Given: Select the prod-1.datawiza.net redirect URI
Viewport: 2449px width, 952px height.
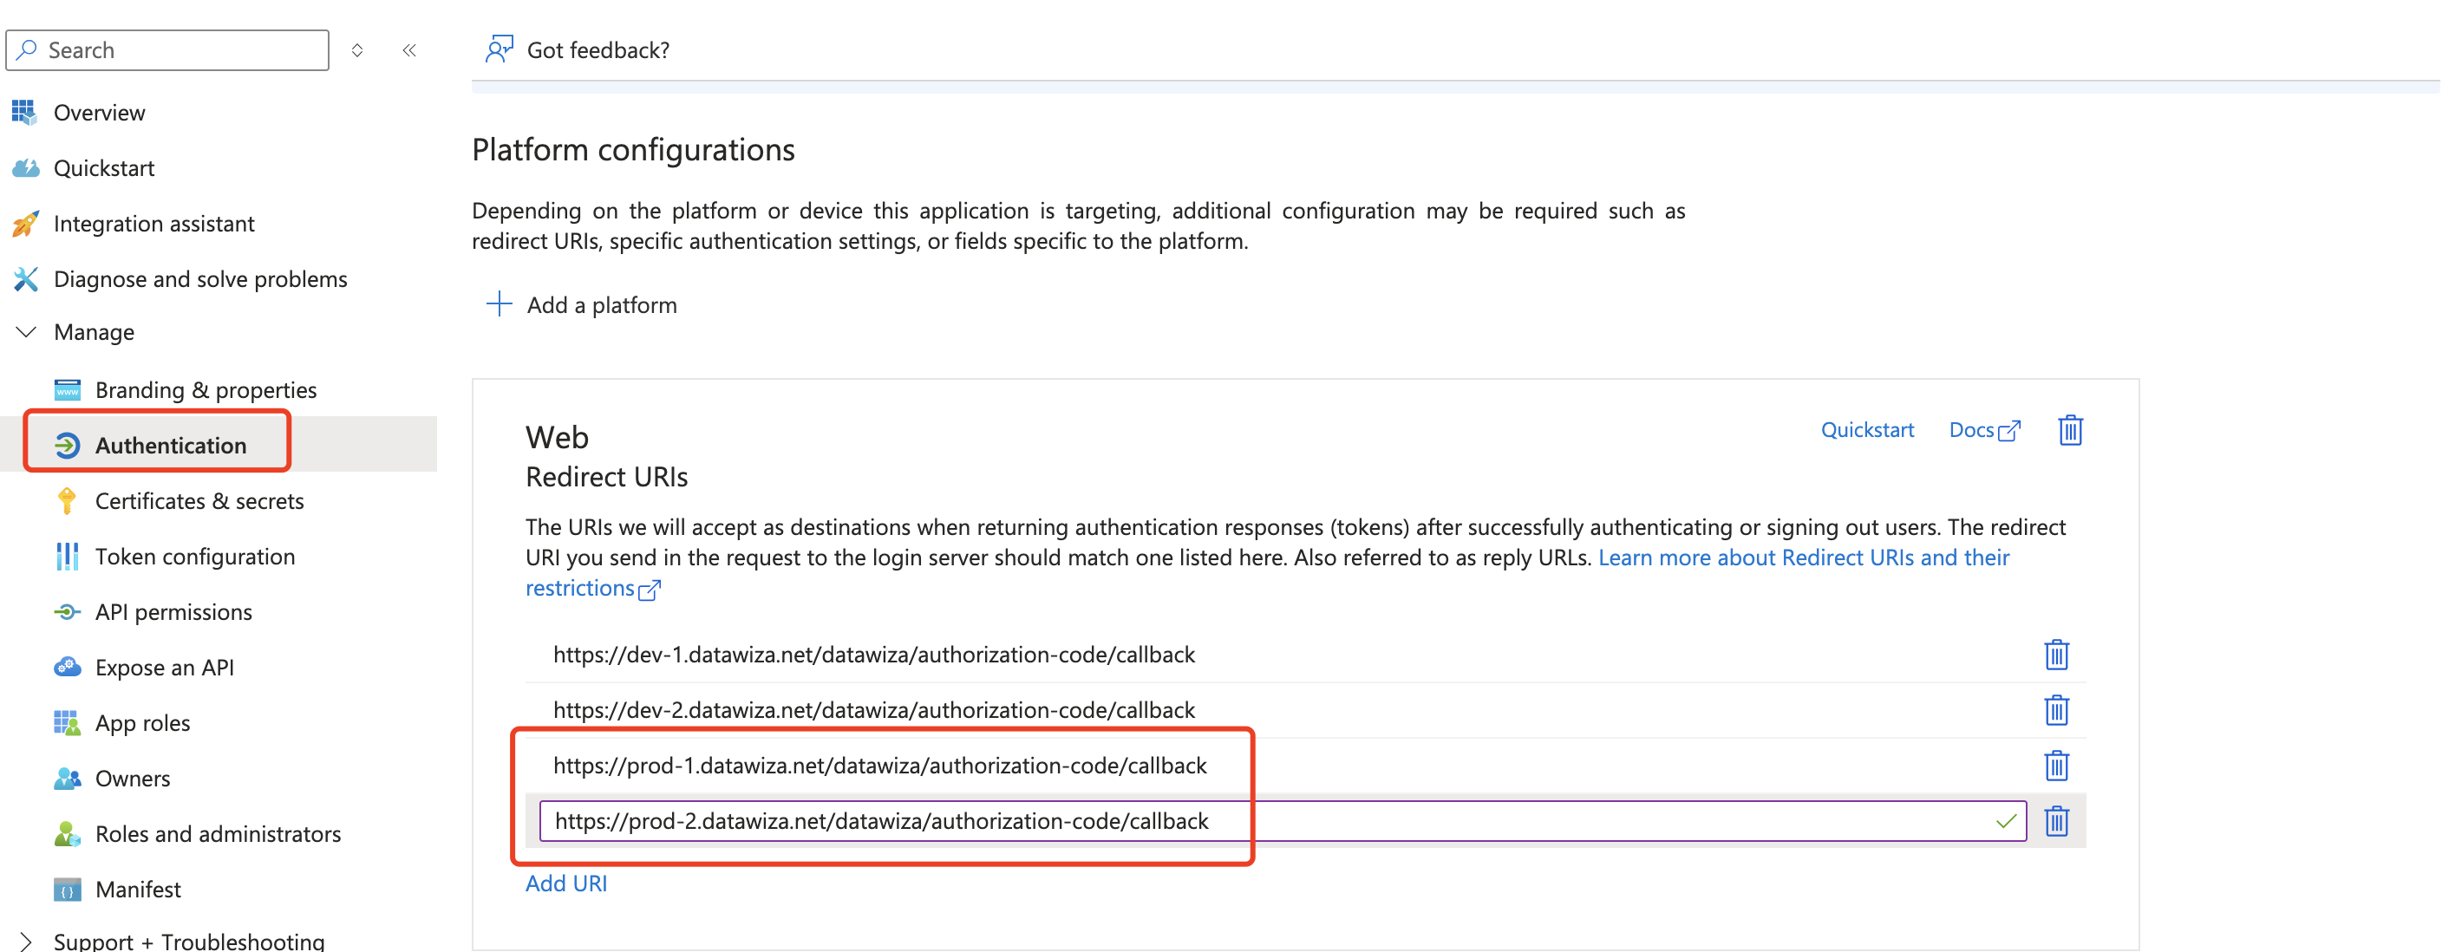Looking at the screenshot, I should pos(879,766).
